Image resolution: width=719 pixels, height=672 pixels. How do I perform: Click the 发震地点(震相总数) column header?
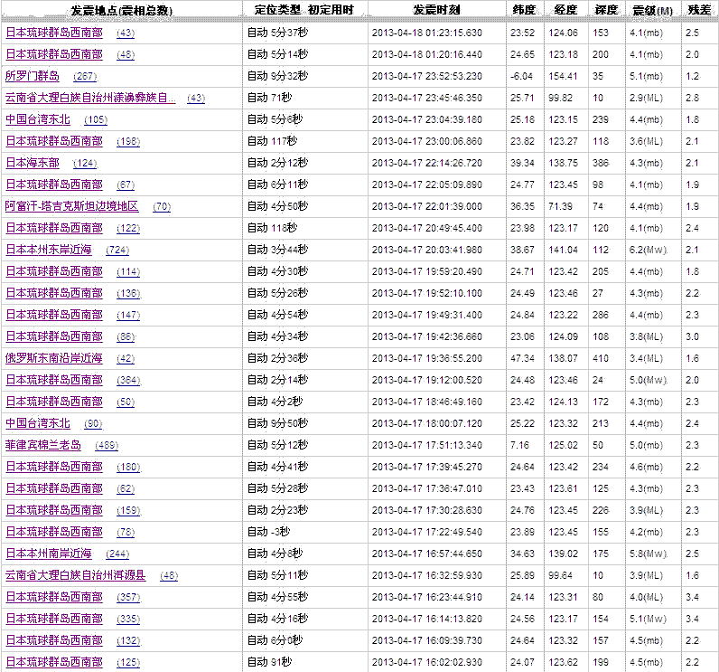click(122, 10)
